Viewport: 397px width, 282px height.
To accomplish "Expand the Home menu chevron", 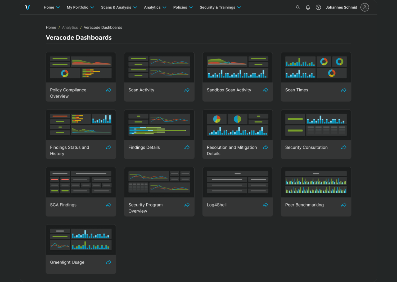I will click(x=58, y=7).
